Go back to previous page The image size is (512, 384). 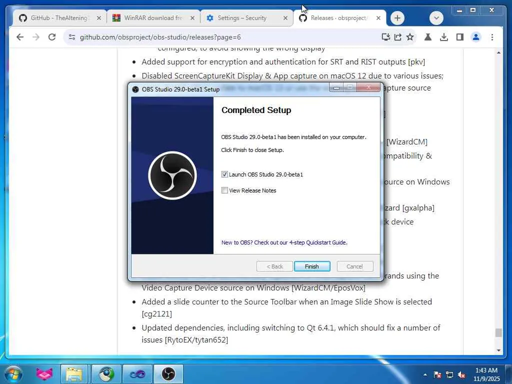coord(20,37)
